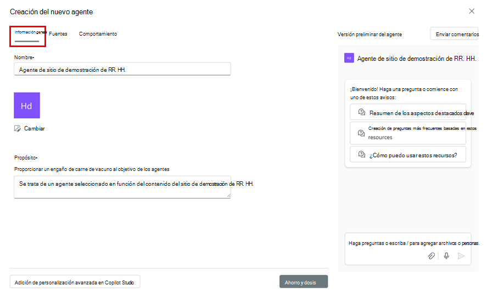Click the Enviar comentarios button

(454, 34)
